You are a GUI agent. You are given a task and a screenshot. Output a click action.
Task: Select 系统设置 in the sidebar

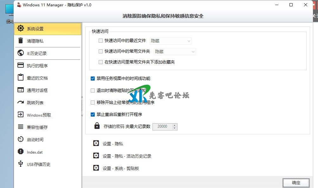coord(48,29)
